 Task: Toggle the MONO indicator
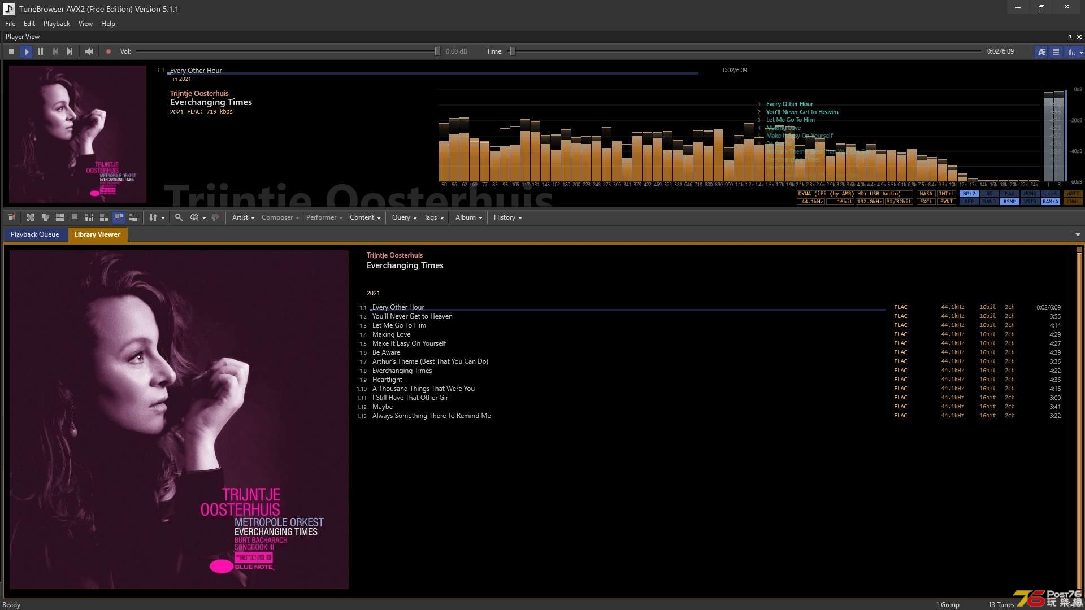(x=1030, y=194)
